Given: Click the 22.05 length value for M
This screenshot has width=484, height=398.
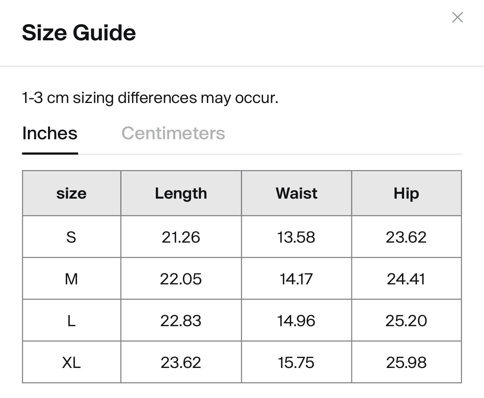Looking at the screenshot, I should 181,279.
